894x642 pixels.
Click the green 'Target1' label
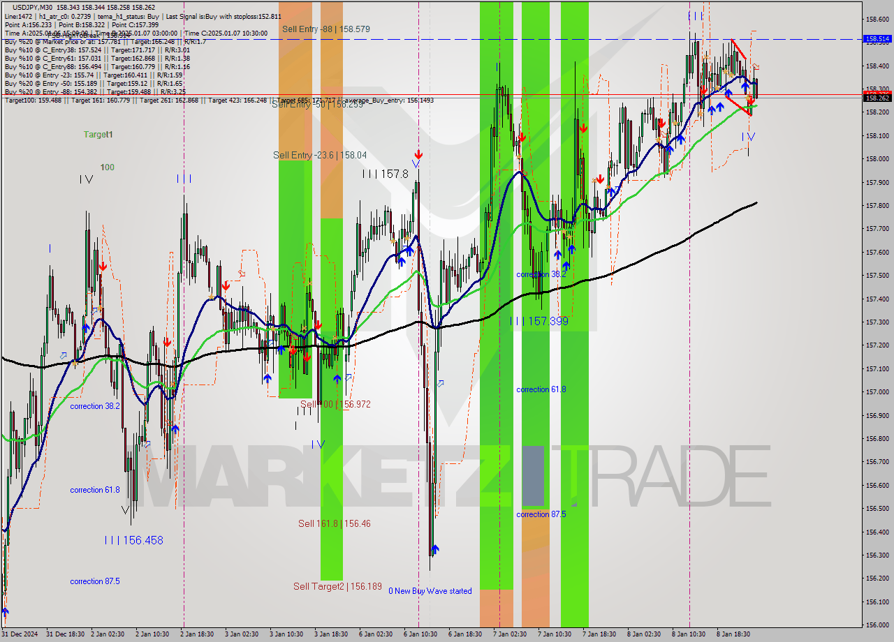pyautogui.click(x=98, y=134)
